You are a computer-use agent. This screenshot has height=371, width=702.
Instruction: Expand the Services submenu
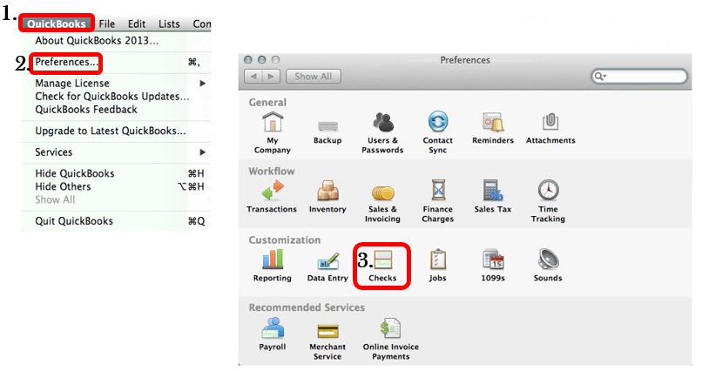117,152
